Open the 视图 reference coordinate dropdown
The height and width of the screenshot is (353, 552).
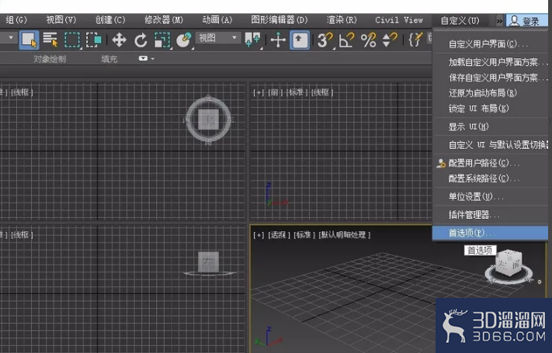(x=218, y=38)
